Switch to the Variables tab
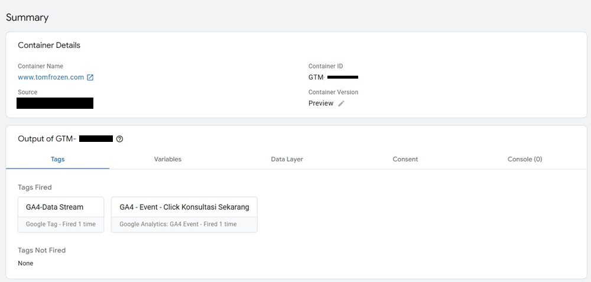The width and height of the screenshot is (591, 282). (167, 159)
